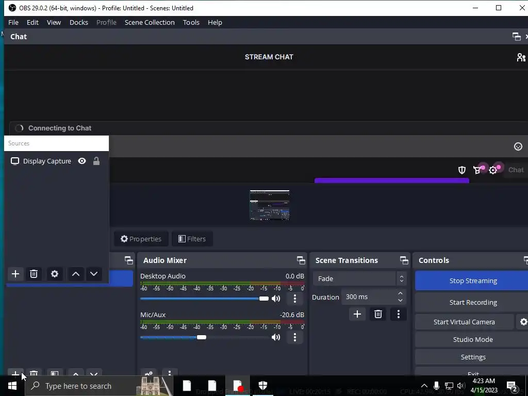Select the Display Capture source row
Image resolution: width=528 pixels, height=396 pixels.
pyautogui.click(x=56, y=161)
